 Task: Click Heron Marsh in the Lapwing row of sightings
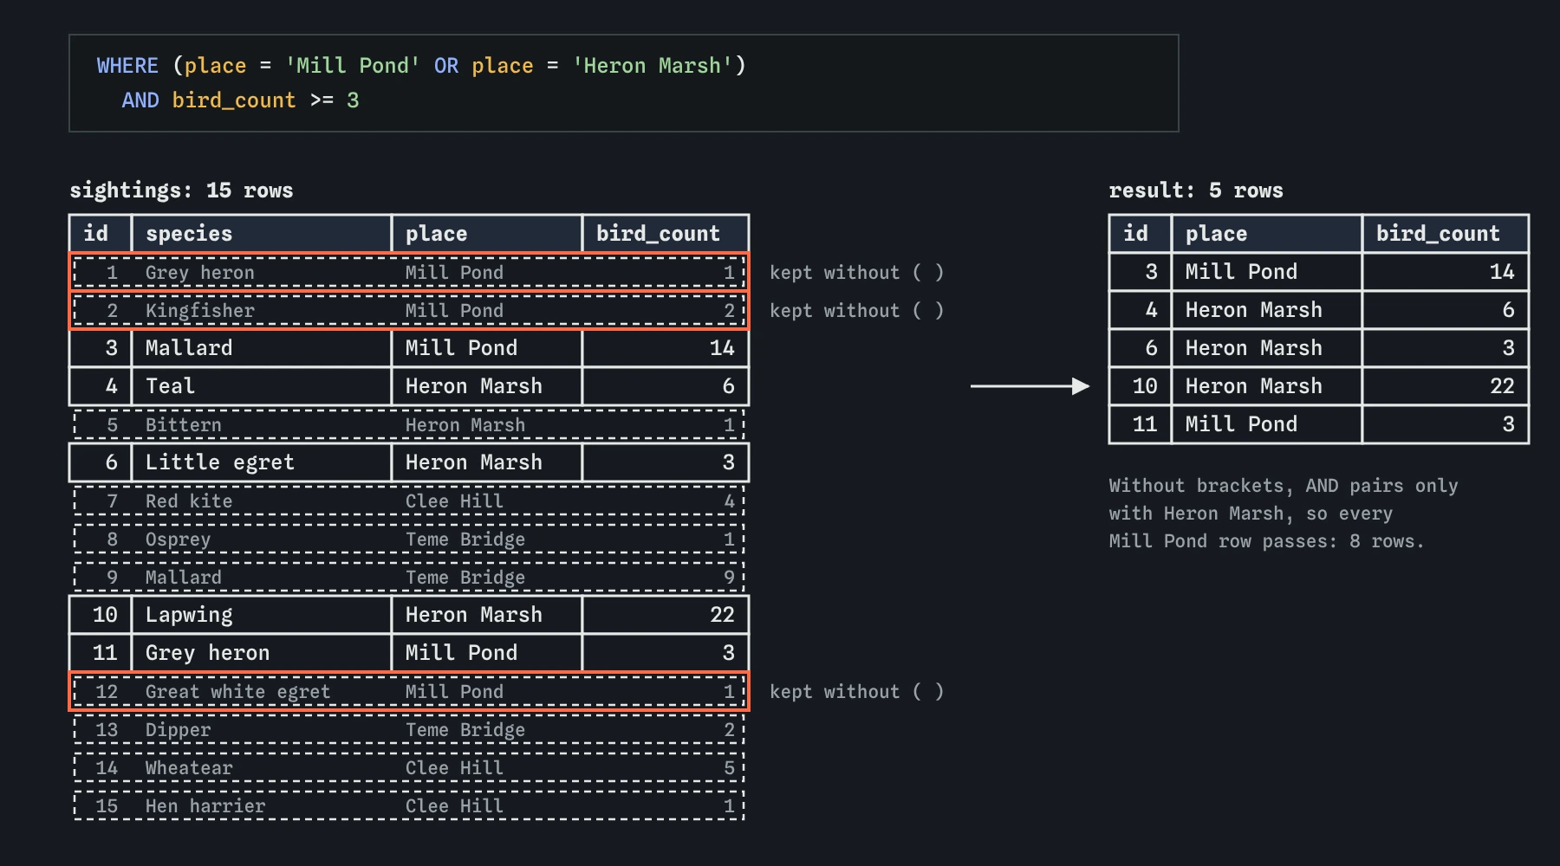[486, 615]
